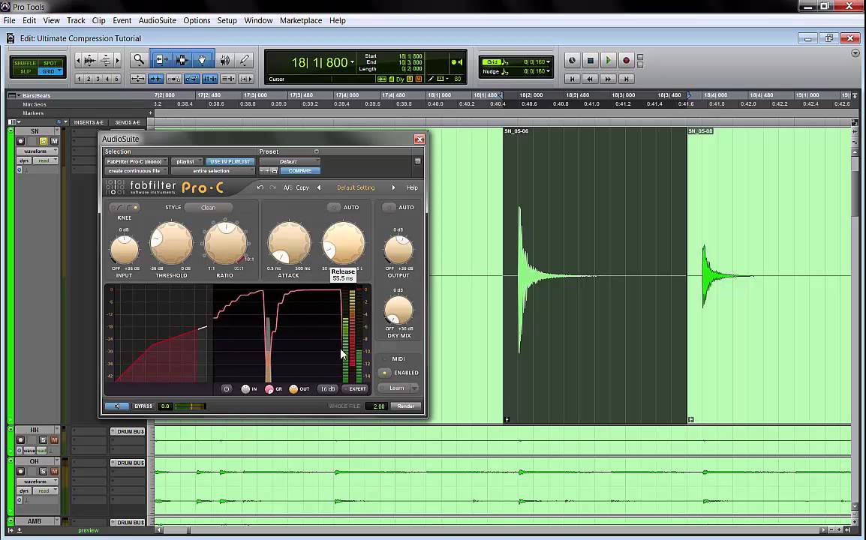Image resolution: width=866 pixels, height=540 pixels.
Task: Open the Marketplace menu
Action: tap(301, 20)
